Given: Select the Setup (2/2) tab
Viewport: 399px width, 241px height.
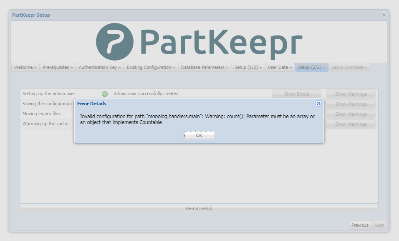Looking at the screenshot, I should (311, 67).
